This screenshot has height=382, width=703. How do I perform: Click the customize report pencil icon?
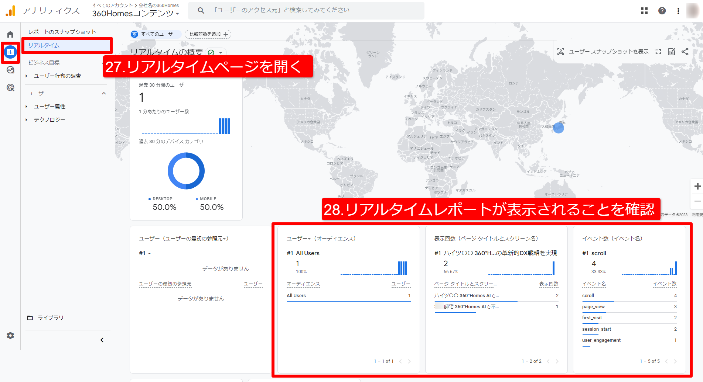tap(672, 52)
